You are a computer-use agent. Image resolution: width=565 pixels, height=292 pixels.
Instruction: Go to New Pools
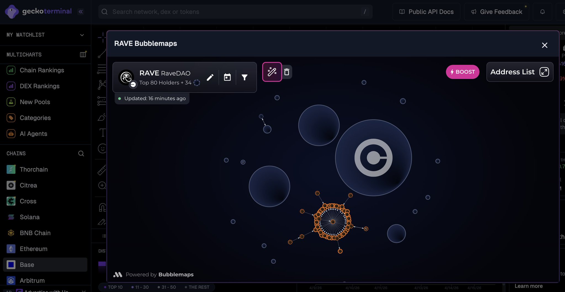[46, 102]
